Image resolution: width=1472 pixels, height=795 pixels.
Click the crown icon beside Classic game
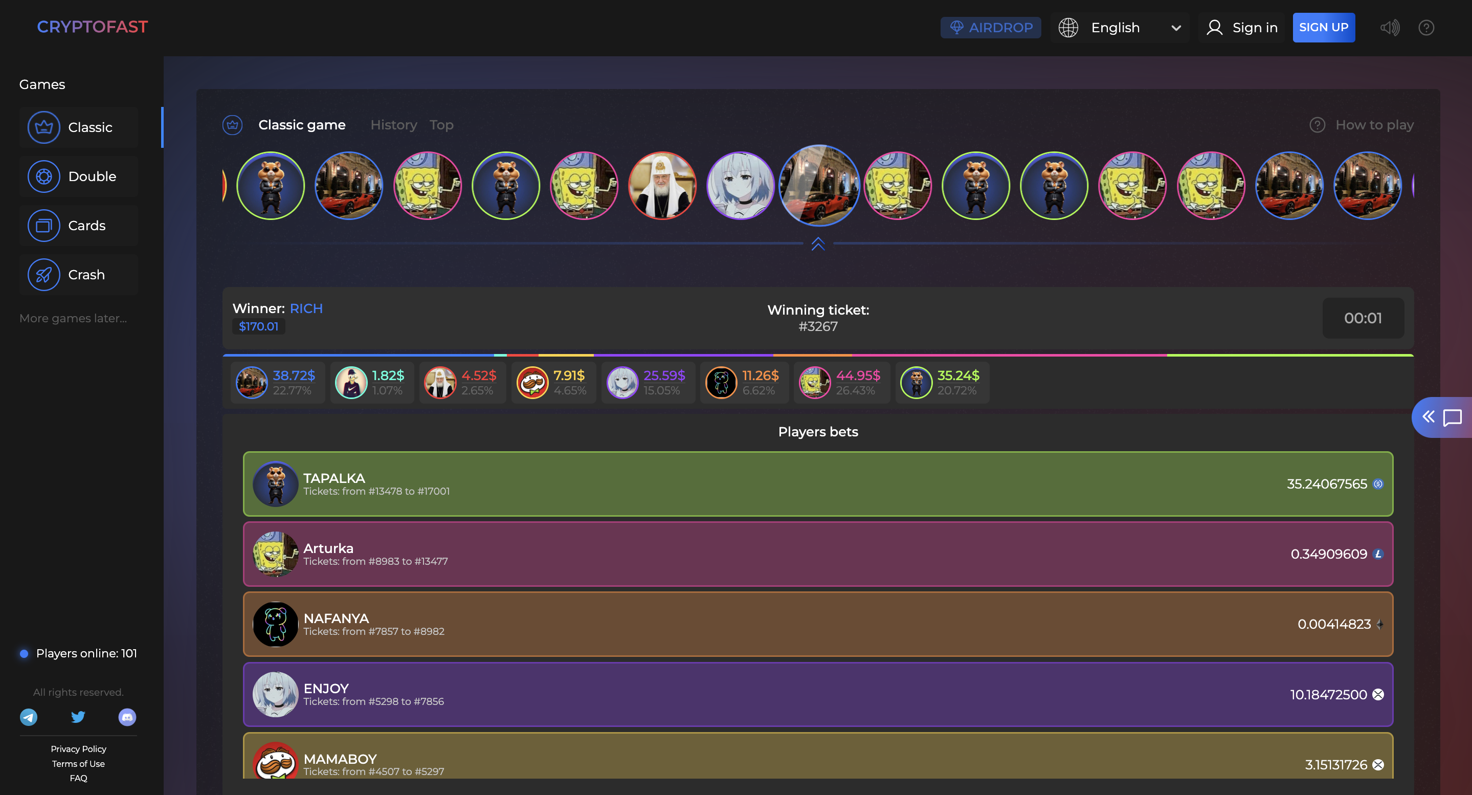233,125
